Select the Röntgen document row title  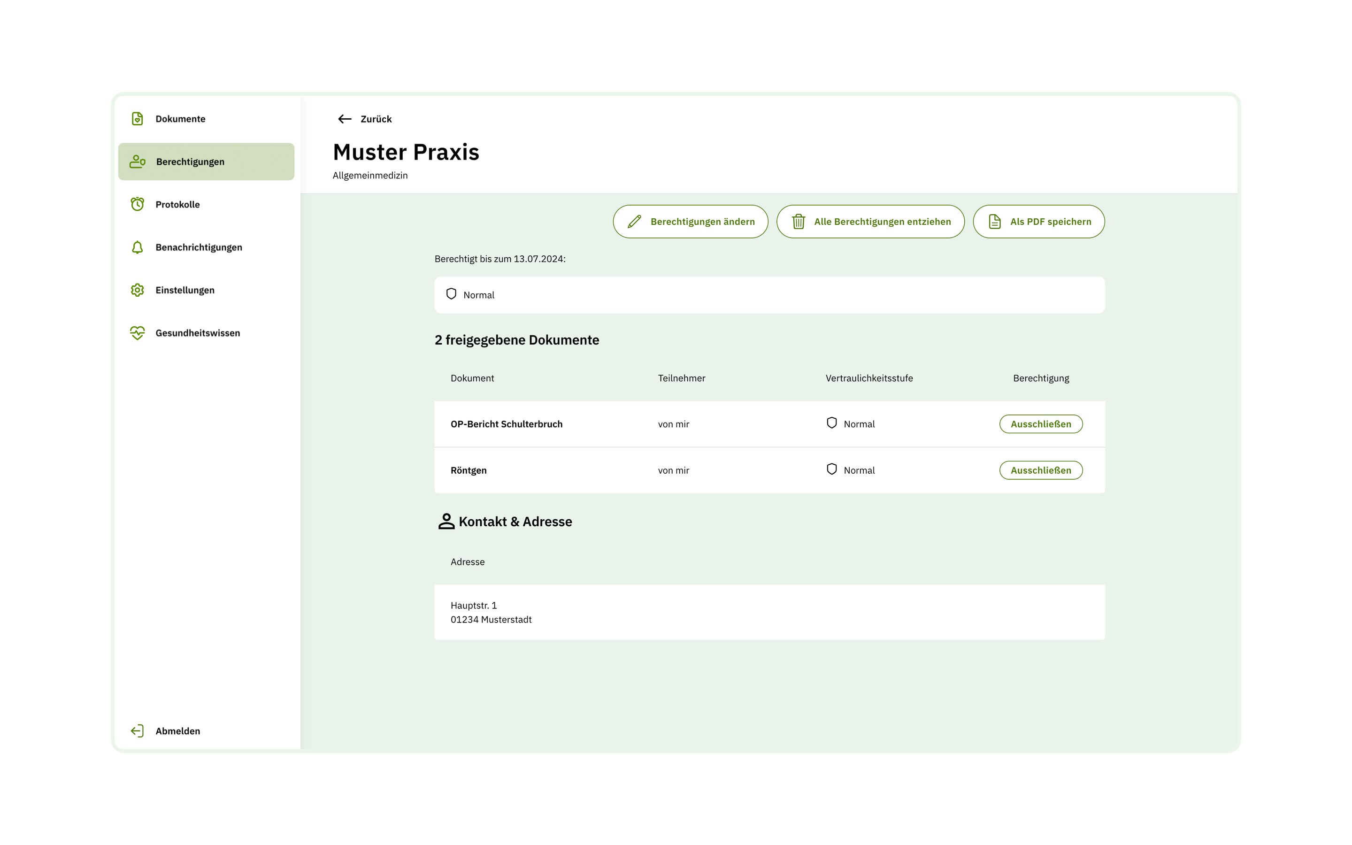tap(468, 470)
